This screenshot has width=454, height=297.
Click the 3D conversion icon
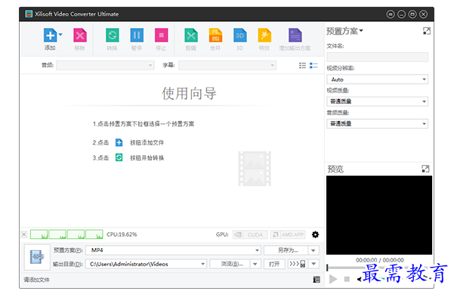pyautogui.click(x=239, y=35)
